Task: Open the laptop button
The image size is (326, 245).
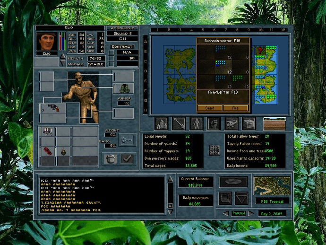Action: pos(225,198)
